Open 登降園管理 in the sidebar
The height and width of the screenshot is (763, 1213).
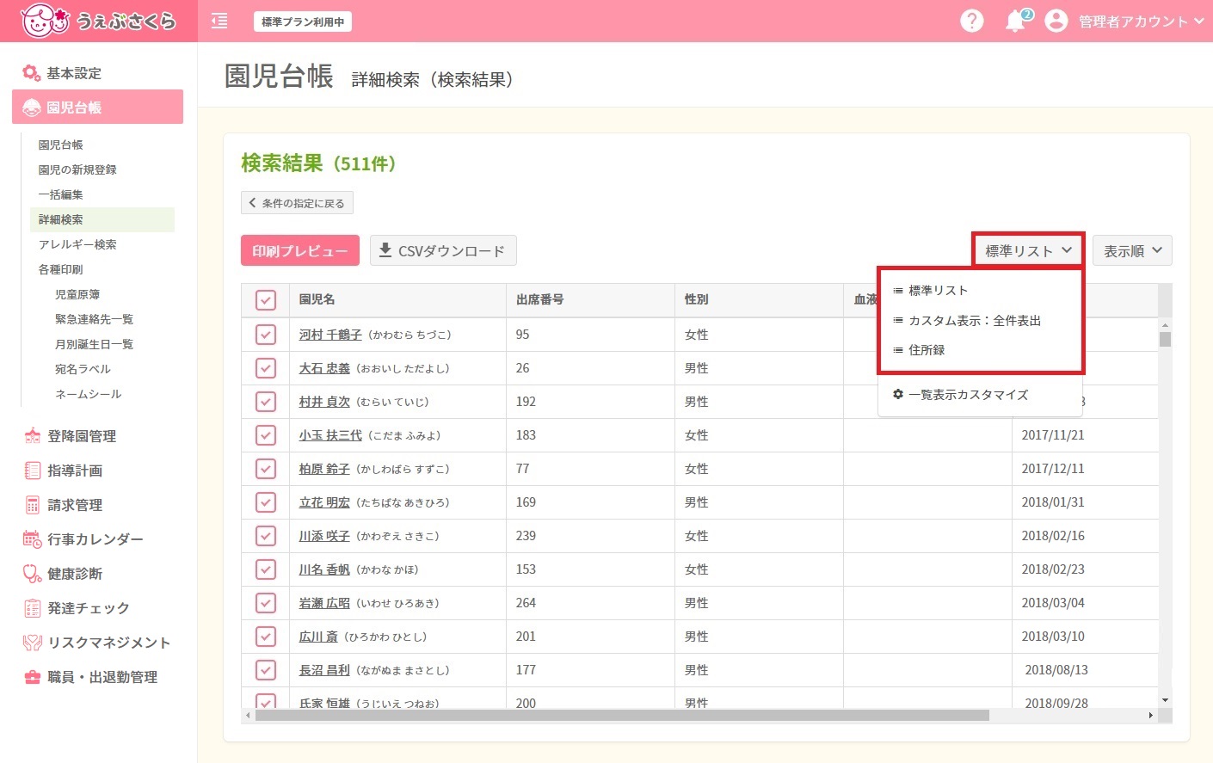81,436
